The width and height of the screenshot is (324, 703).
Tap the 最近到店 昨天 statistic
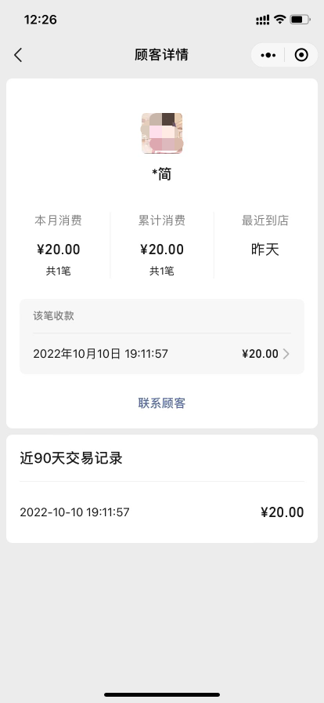tap(265, 236)
